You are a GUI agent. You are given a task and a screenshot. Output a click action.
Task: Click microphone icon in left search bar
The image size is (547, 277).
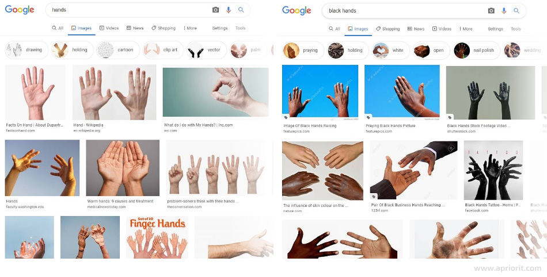coord(229,10)
